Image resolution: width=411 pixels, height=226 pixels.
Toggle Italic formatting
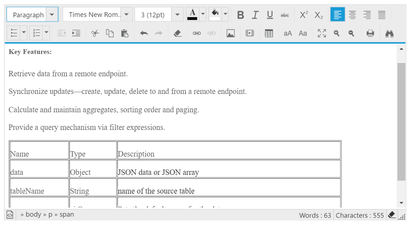coord(255,15)
